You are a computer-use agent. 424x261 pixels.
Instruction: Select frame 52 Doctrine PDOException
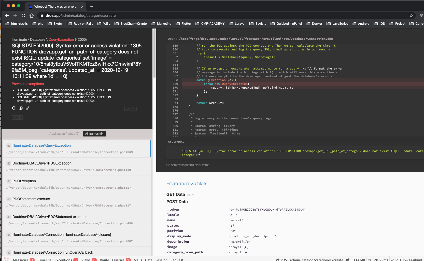pos(76,166)
